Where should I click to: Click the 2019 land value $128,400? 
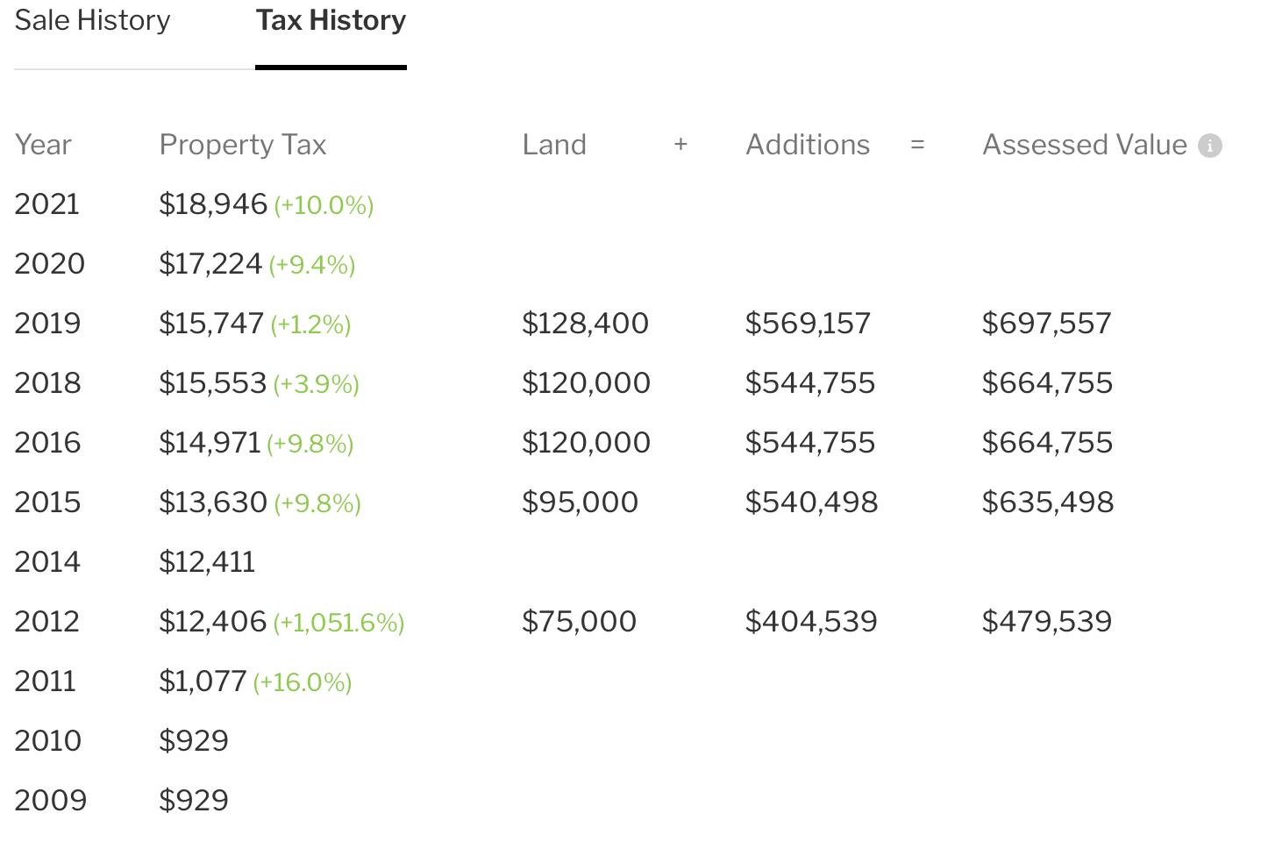[x=586, y=324]
